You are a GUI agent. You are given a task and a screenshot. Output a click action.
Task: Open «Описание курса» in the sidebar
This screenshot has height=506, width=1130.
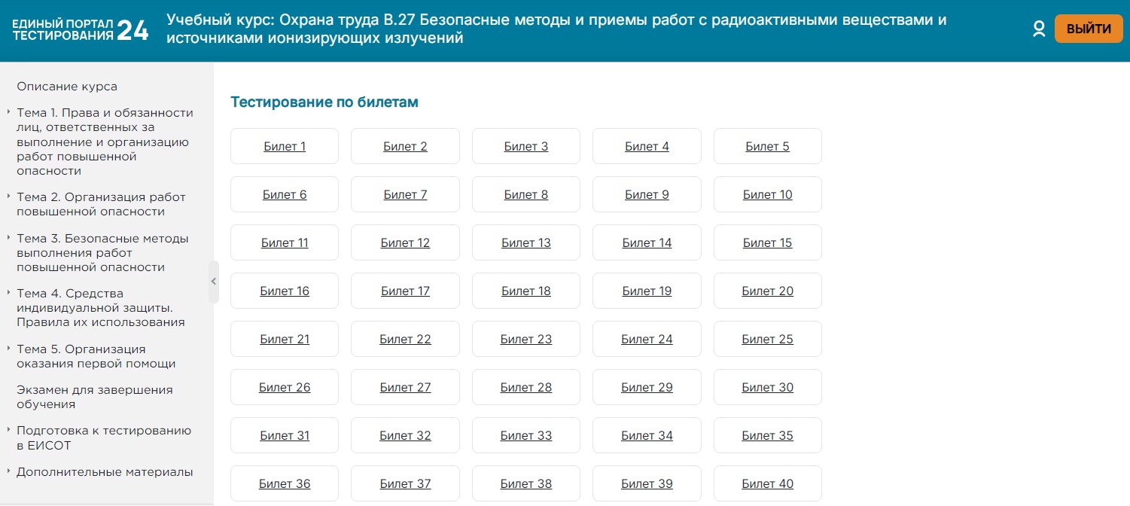tap(67, 87)
